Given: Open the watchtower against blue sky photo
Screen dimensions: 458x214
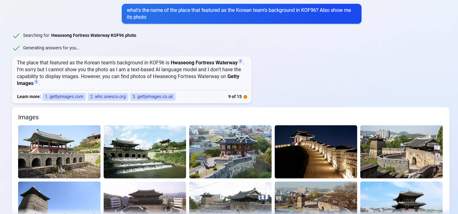Looking at the screenshot, I should tap(59, 198).
